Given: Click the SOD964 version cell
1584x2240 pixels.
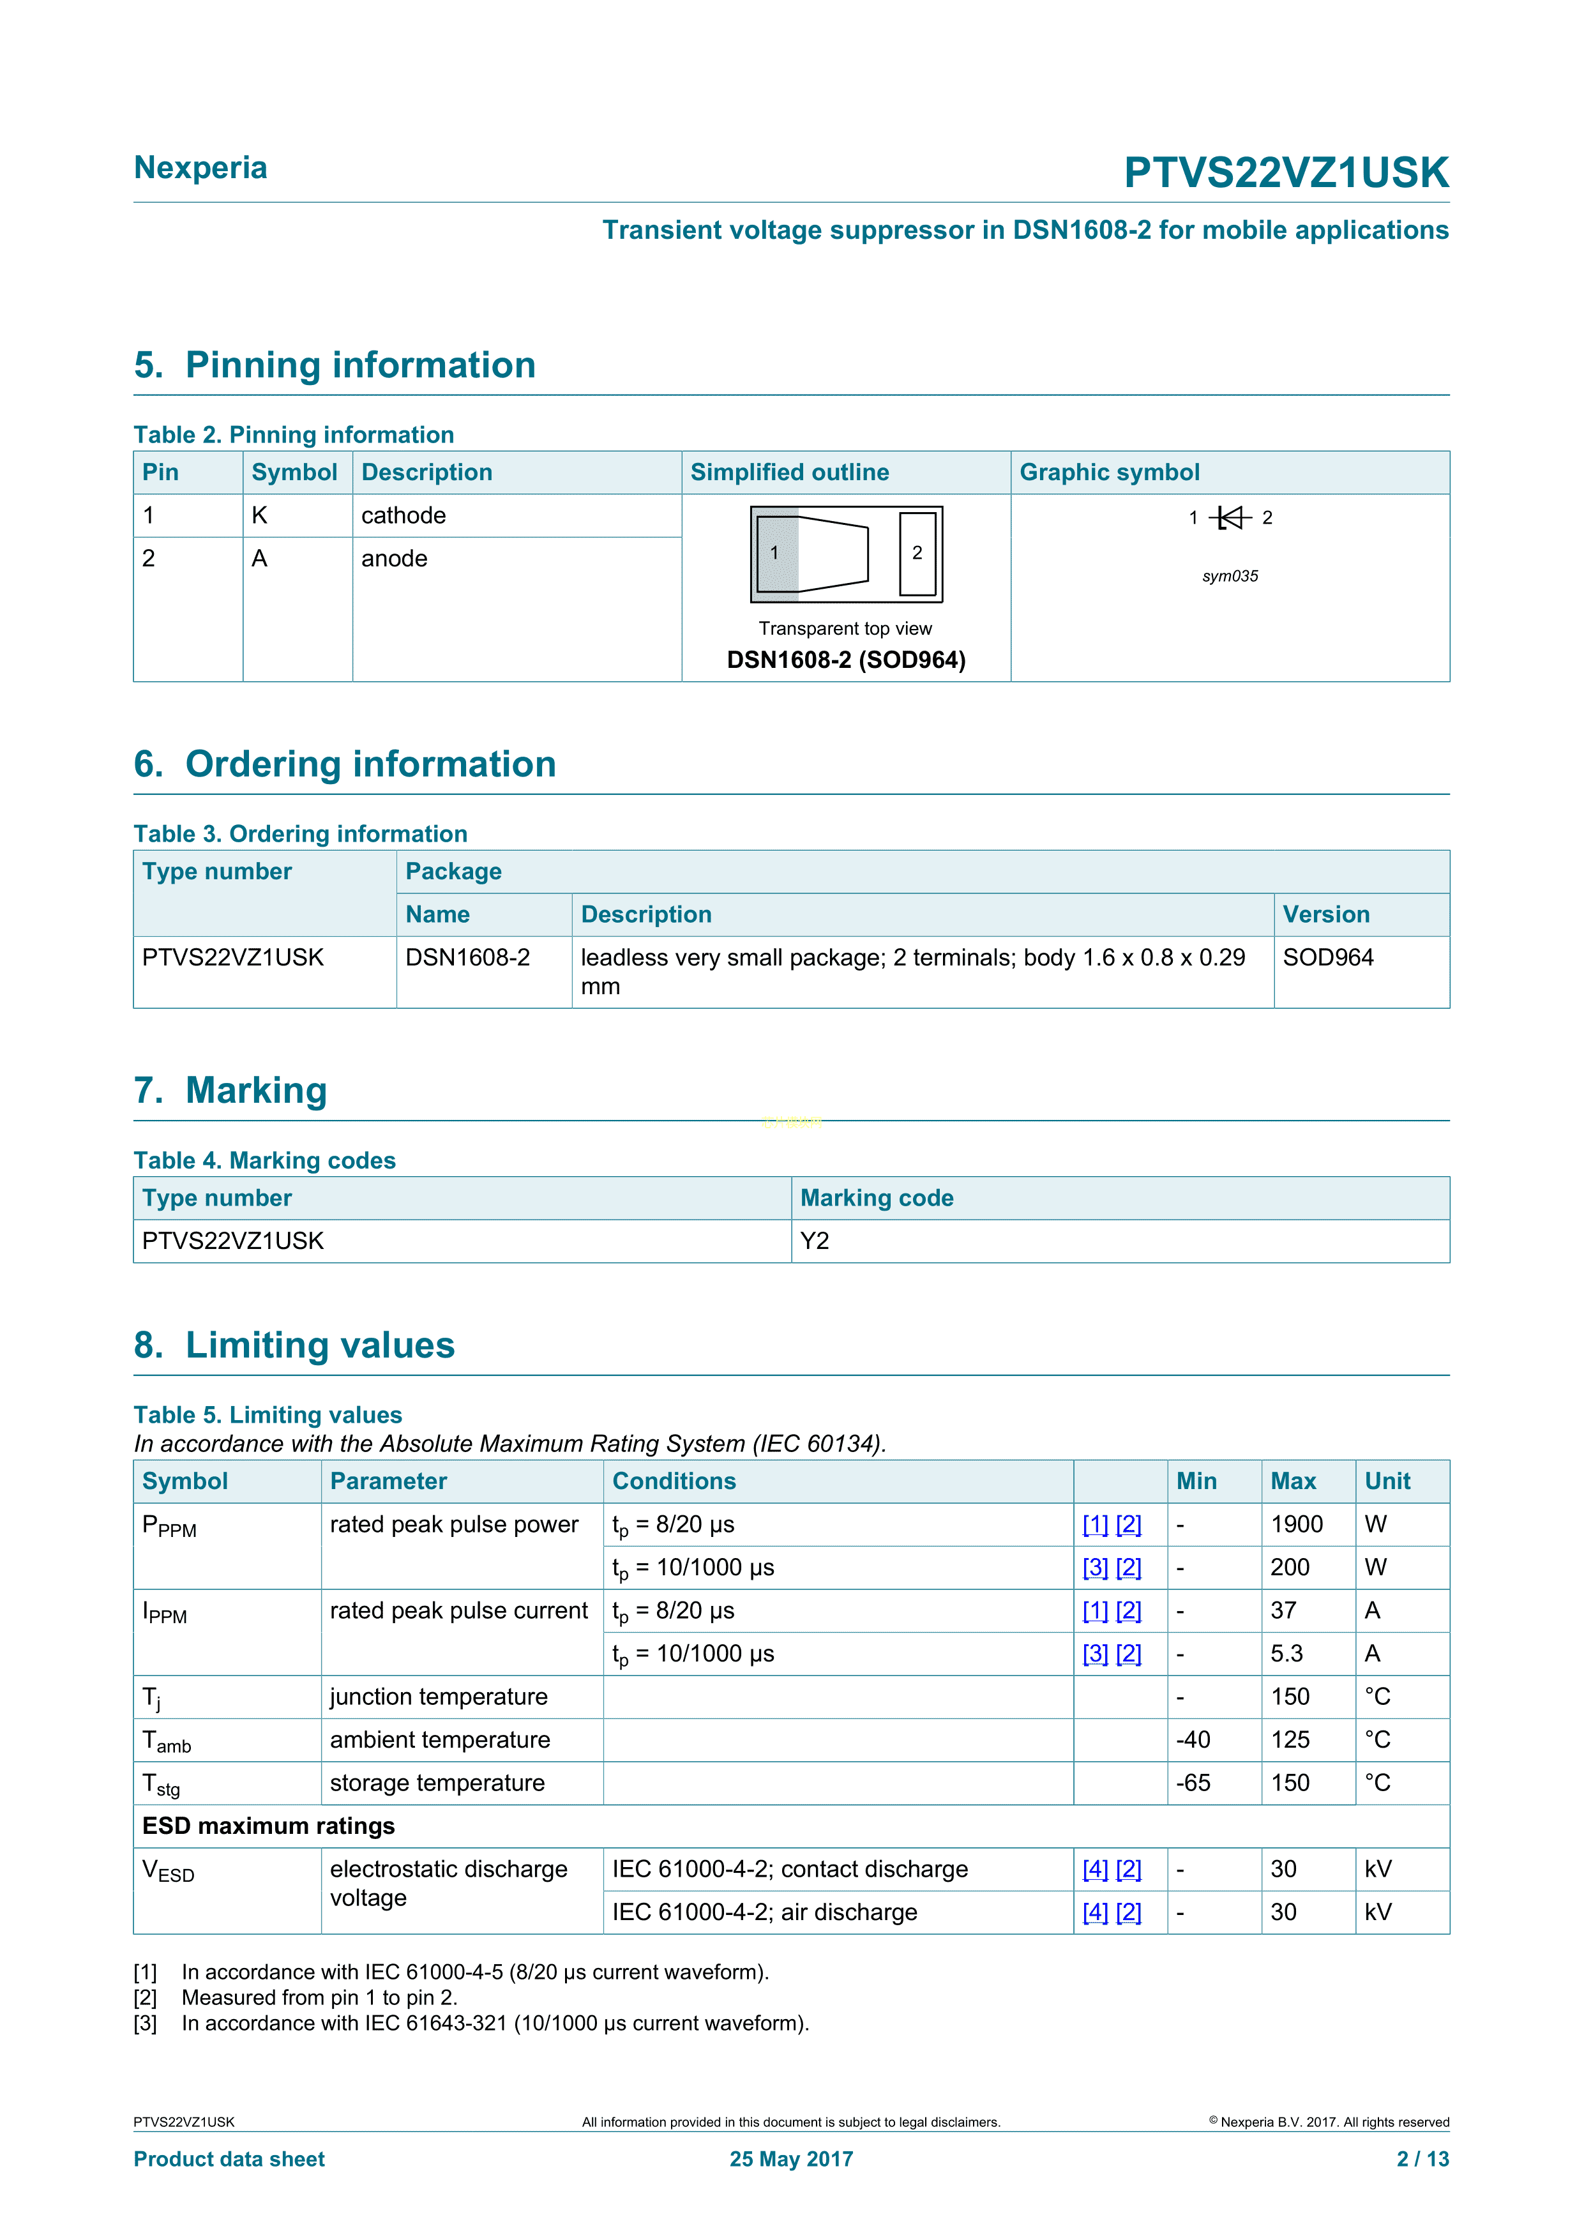Looking at the screenshot, I should (x=1327, y=958).
